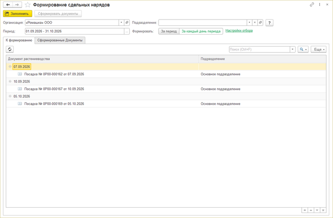Click document icon of Посадка 0Р00-000167
The height and width of the screenshot is (218, 333).
pos(20,89)
